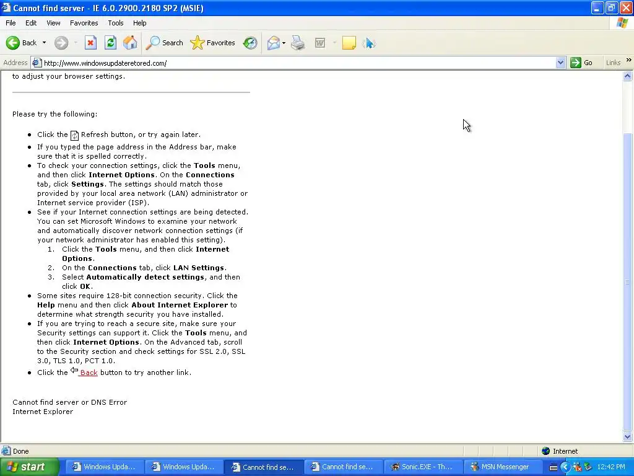This screenshot has height=476, width=634.
Task: Click the green Go button
Action: click(581, 63)
